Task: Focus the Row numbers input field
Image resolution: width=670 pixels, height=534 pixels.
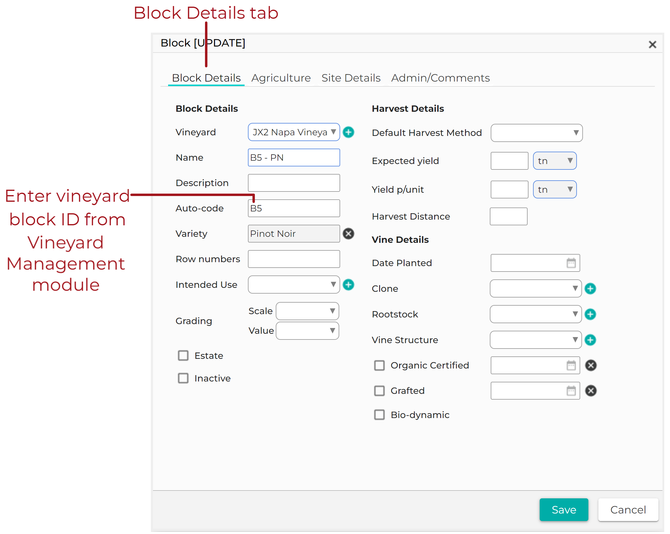Action: [294, 259]
